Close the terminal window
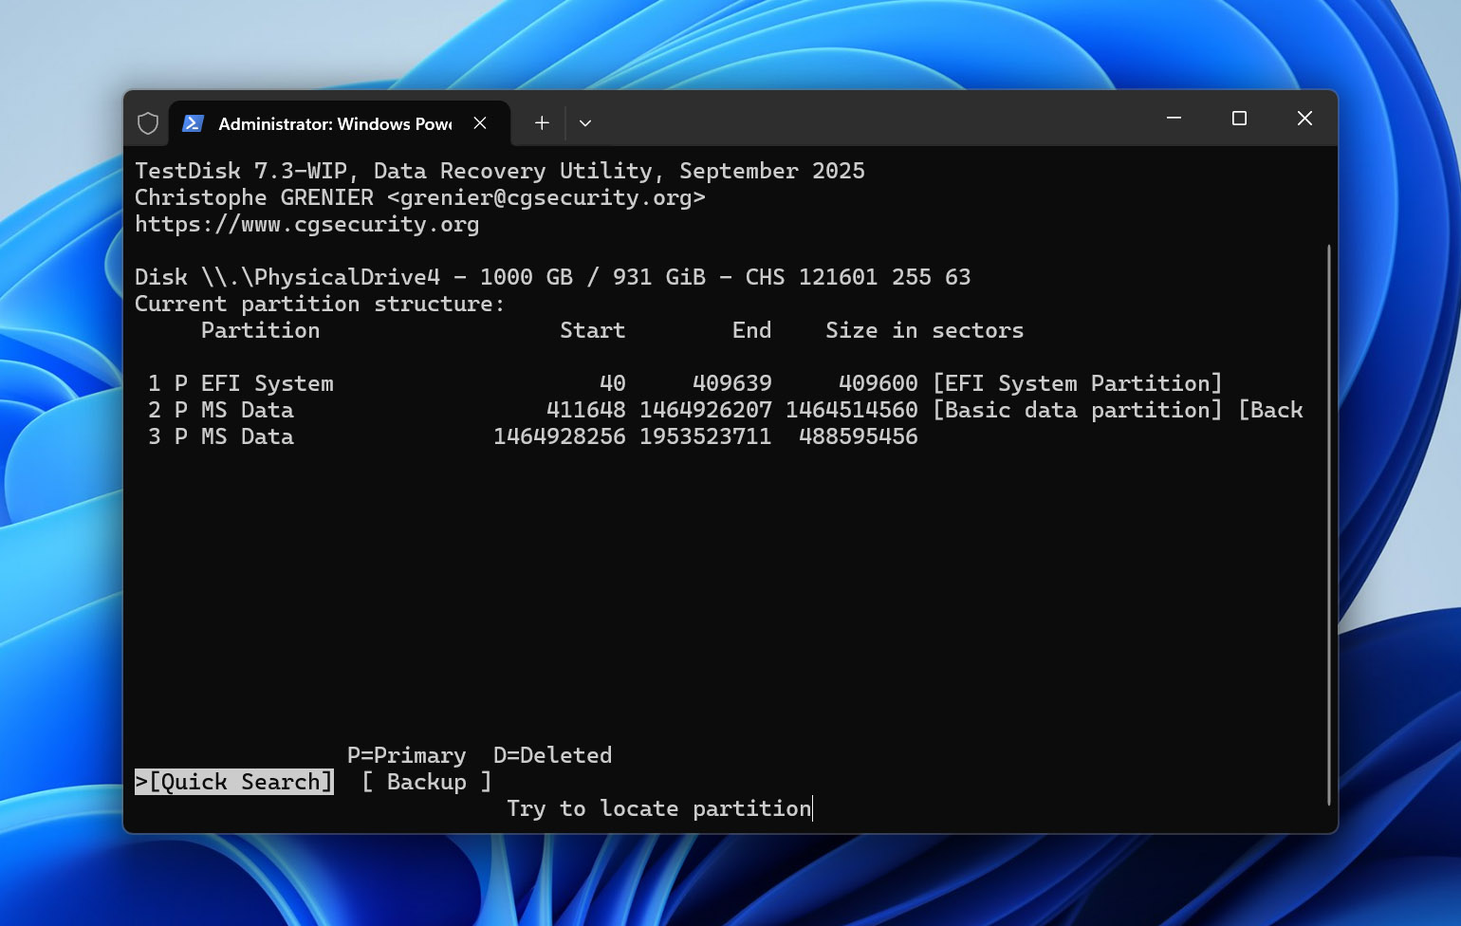Image resolution: width=1461 pixels, height=926 pixels. click(x=1304, y=119)
